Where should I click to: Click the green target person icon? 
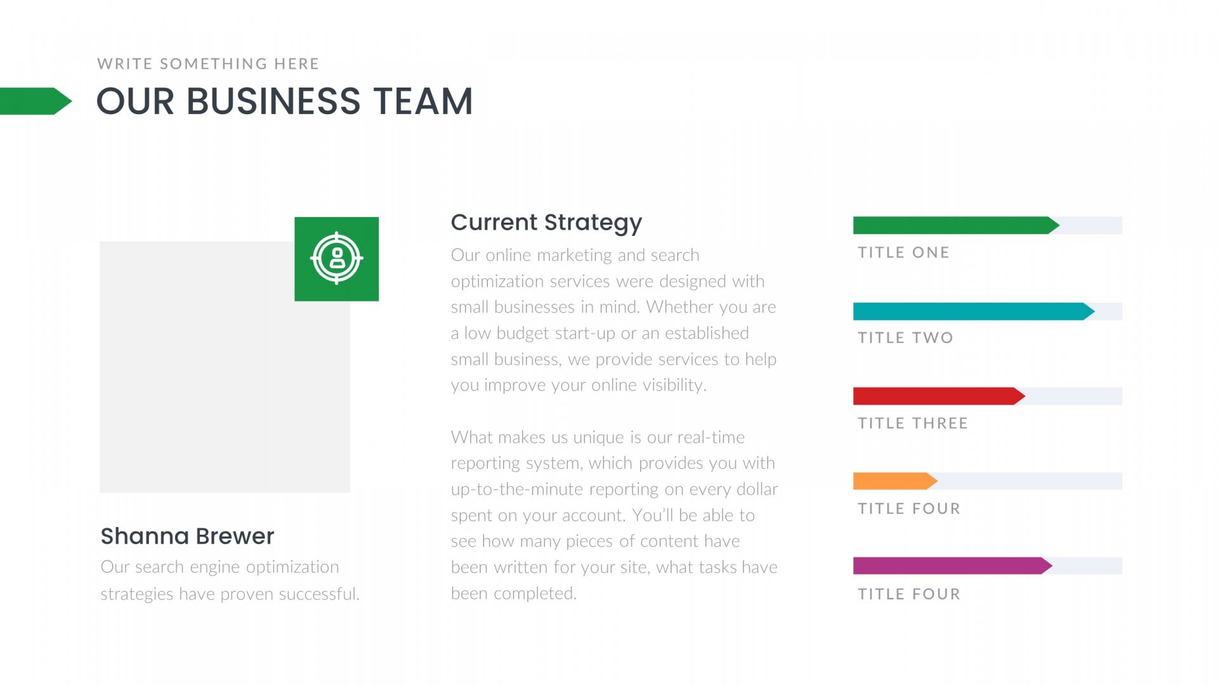click(336, 259)
